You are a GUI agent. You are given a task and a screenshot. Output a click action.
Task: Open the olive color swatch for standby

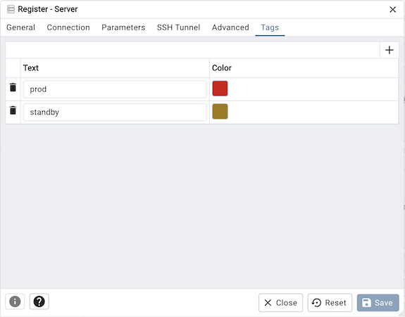tap(220, 111)
